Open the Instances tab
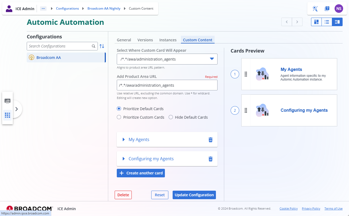 (168, 40)
